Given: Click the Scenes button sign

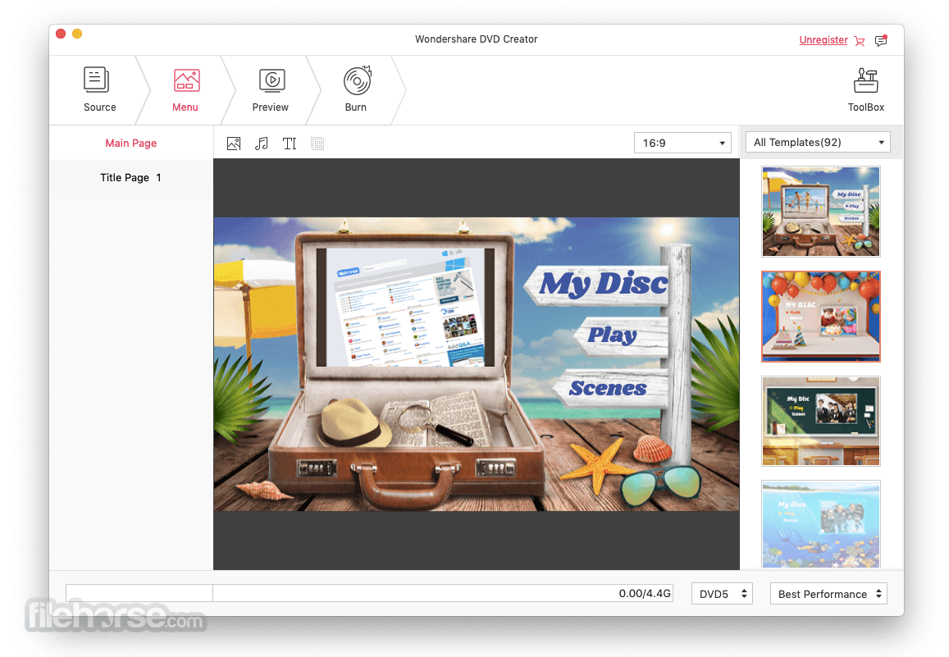Looking at the screenshot, I should 610,388.
